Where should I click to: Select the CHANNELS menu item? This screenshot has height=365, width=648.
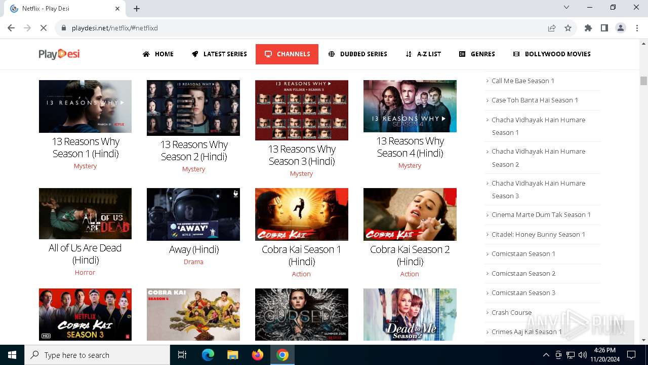(x=287, y=54)
